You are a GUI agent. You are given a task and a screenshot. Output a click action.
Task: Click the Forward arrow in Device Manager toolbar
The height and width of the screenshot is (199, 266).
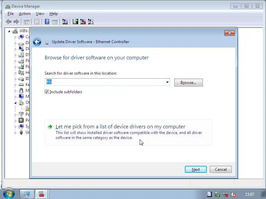(16, 22)
